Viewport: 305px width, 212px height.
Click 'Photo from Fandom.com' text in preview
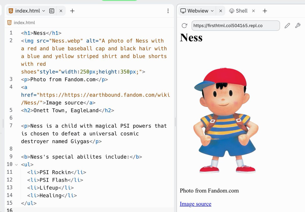click(209, 191)
